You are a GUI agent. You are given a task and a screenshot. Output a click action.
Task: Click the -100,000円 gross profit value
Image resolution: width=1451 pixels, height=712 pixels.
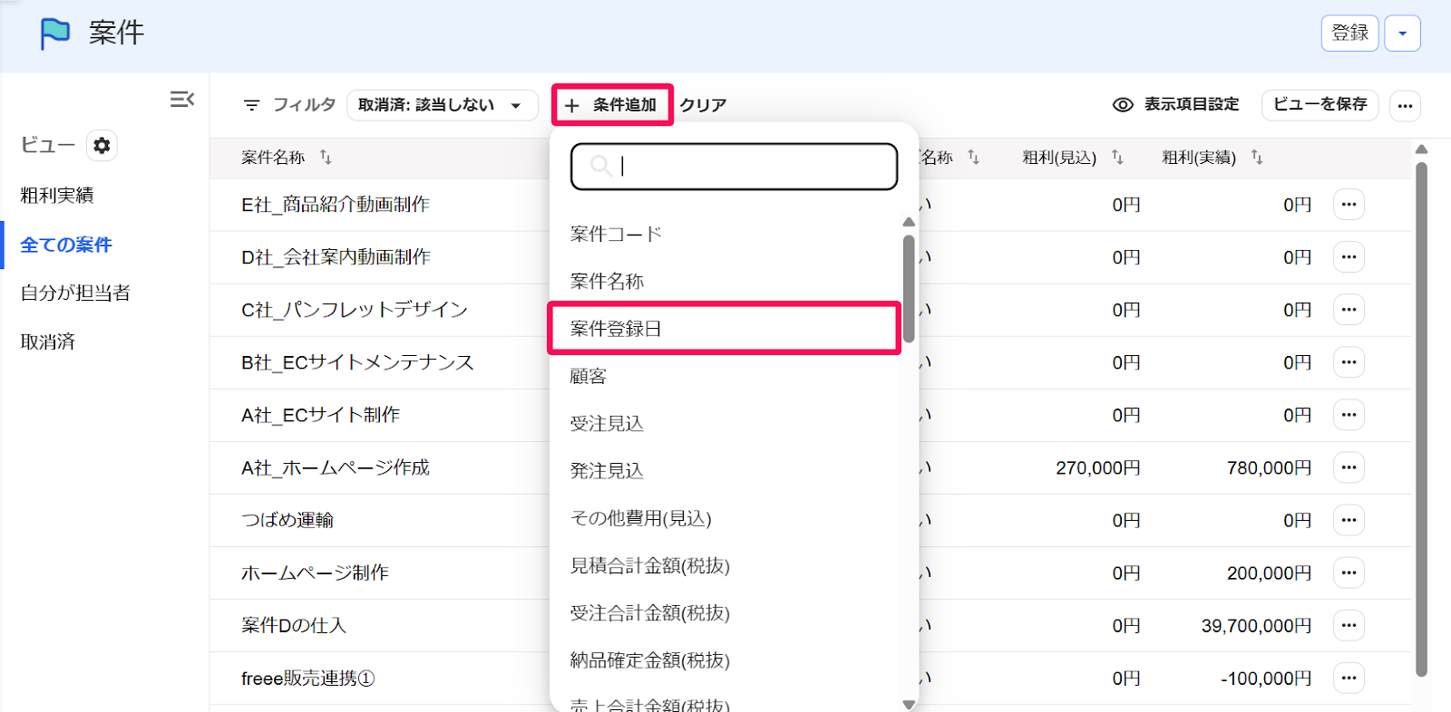[1266, 678]
